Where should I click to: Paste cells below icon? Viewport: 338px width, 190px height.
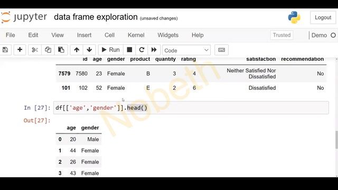point(61,50)
